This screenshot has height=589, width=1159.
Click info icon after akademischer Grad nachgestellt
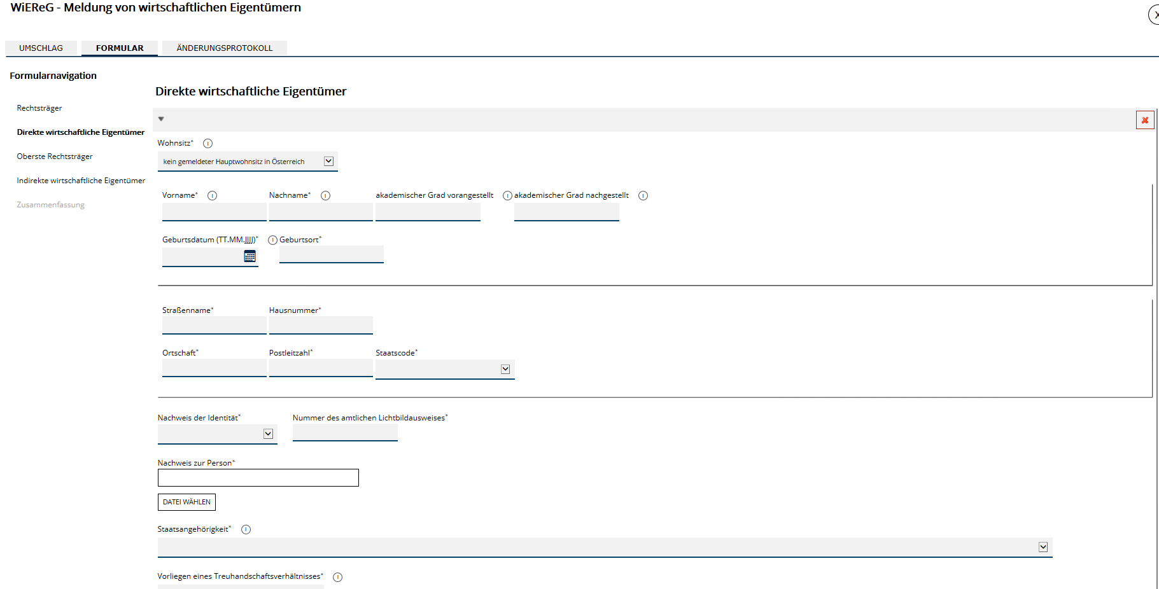(643, 196)
